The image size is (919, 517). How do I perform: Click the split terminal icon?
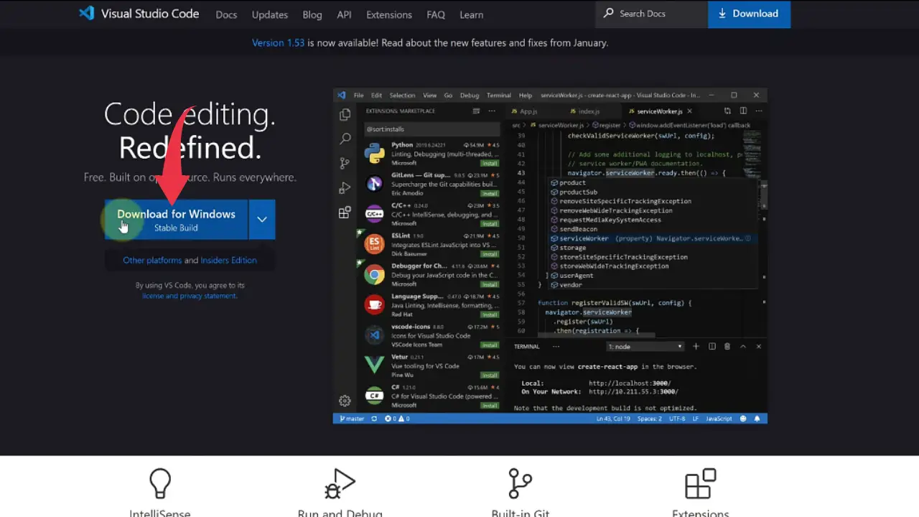(712, 346)
